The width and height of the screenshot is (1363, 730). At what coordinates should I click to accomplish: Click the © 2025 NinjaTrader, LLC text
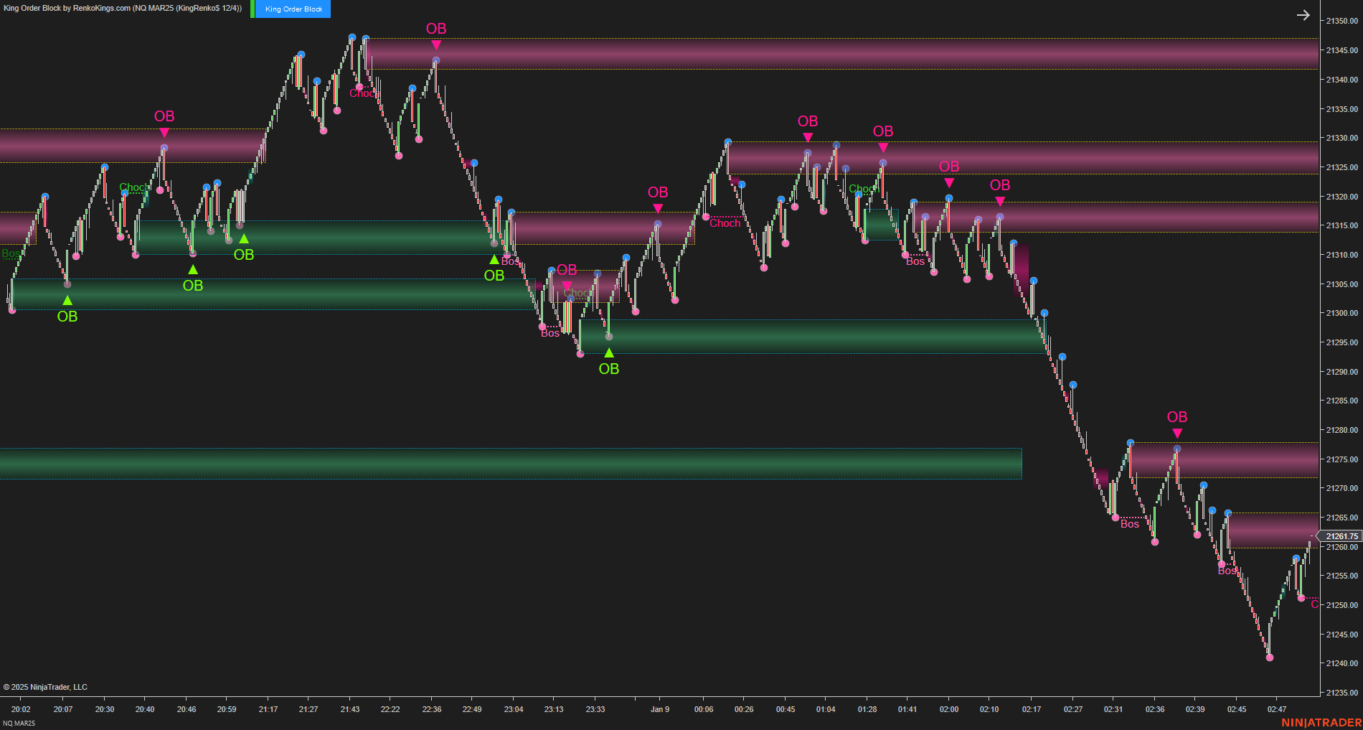click(44, 687)
